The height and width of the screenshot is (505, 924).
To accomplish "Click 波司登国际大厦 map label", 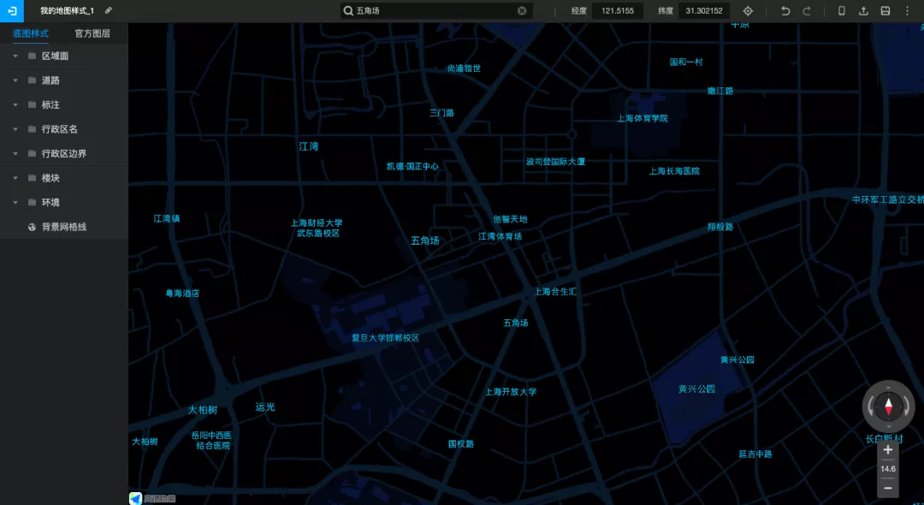I will [556, 162].
